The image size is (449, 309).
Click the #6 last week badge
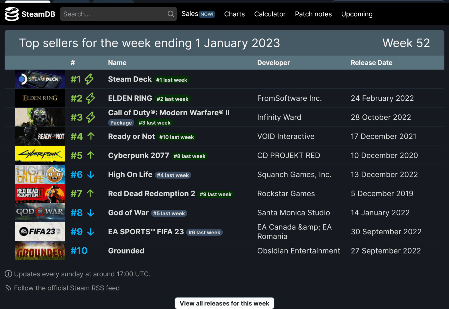pyautogui.click(x=204, y=233)
